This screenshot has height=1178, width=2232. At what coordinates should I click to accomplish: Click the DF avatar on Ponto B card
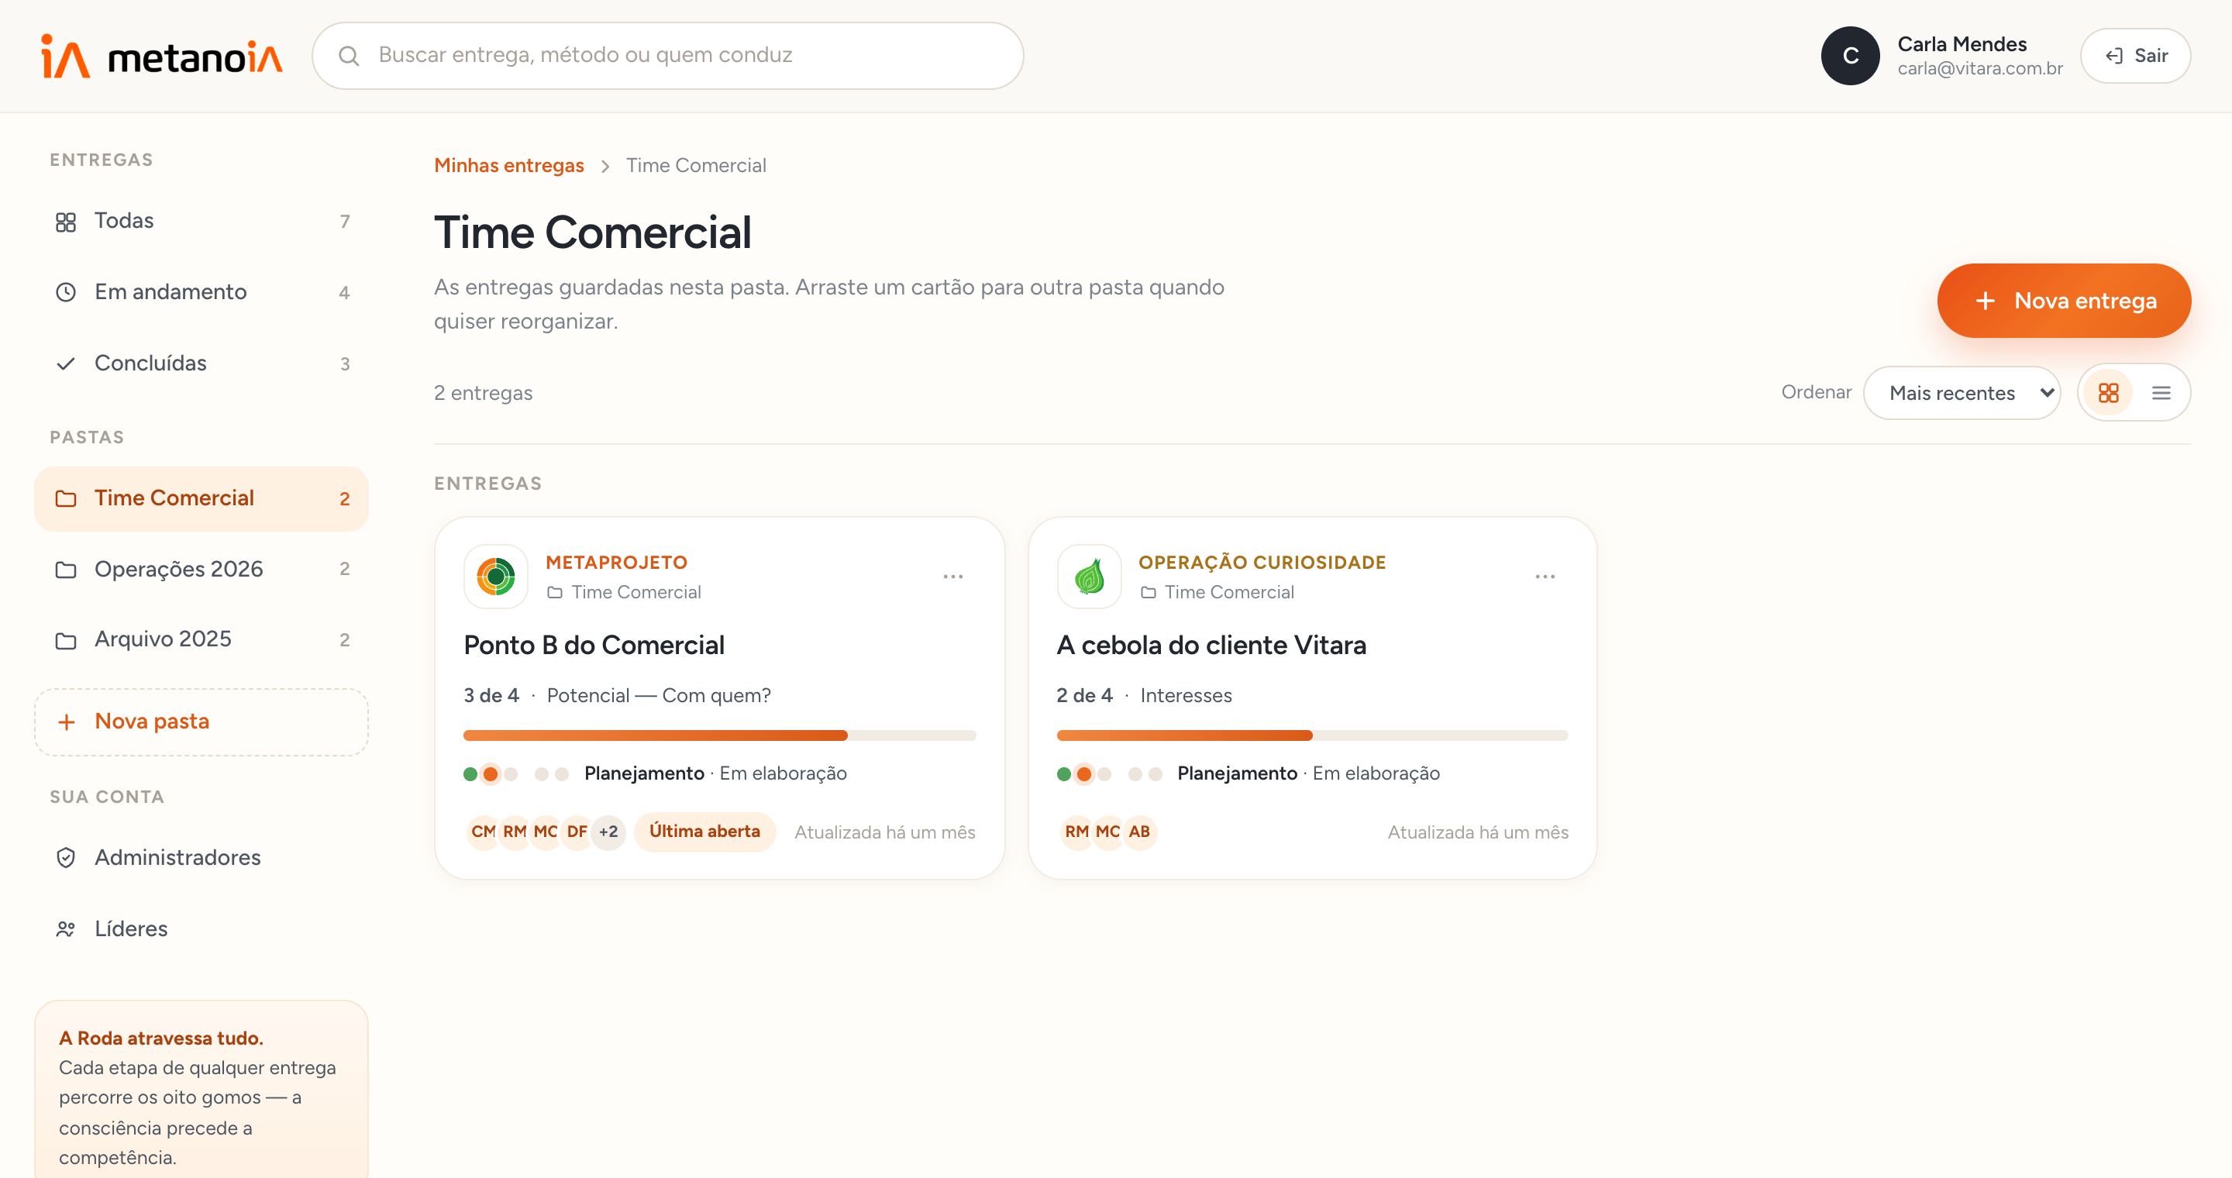click(x=577, y=832)
